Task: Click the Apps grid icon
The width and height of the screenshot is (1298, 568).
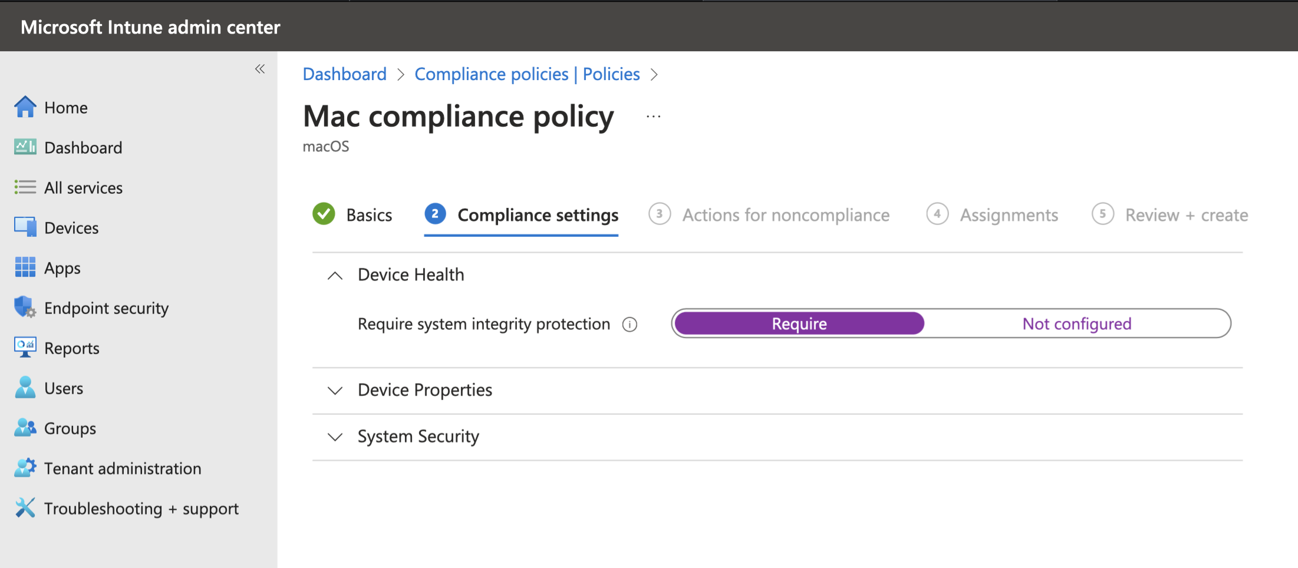Action: click(25, 268)
